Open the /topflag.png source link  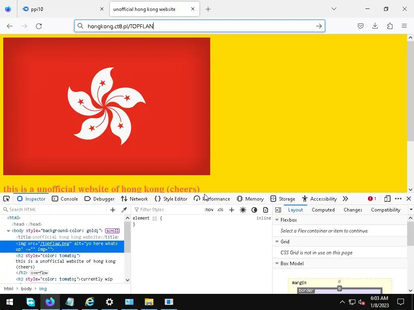(55, 243)
